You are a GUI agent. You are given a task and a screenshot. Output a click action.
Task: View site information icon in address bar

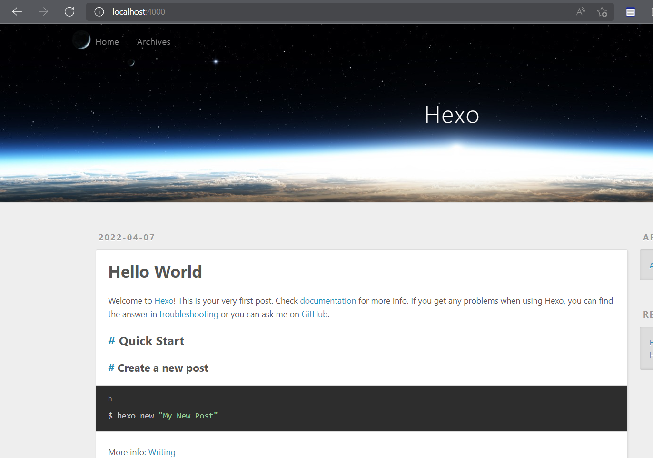pos(99,12)
